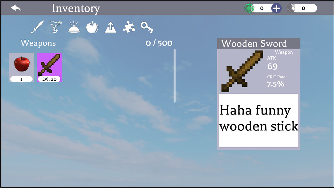Select the Lvl. 20 Wooden Sword item
The width and height of the screenshot is (334, 188).
[49, 67]
